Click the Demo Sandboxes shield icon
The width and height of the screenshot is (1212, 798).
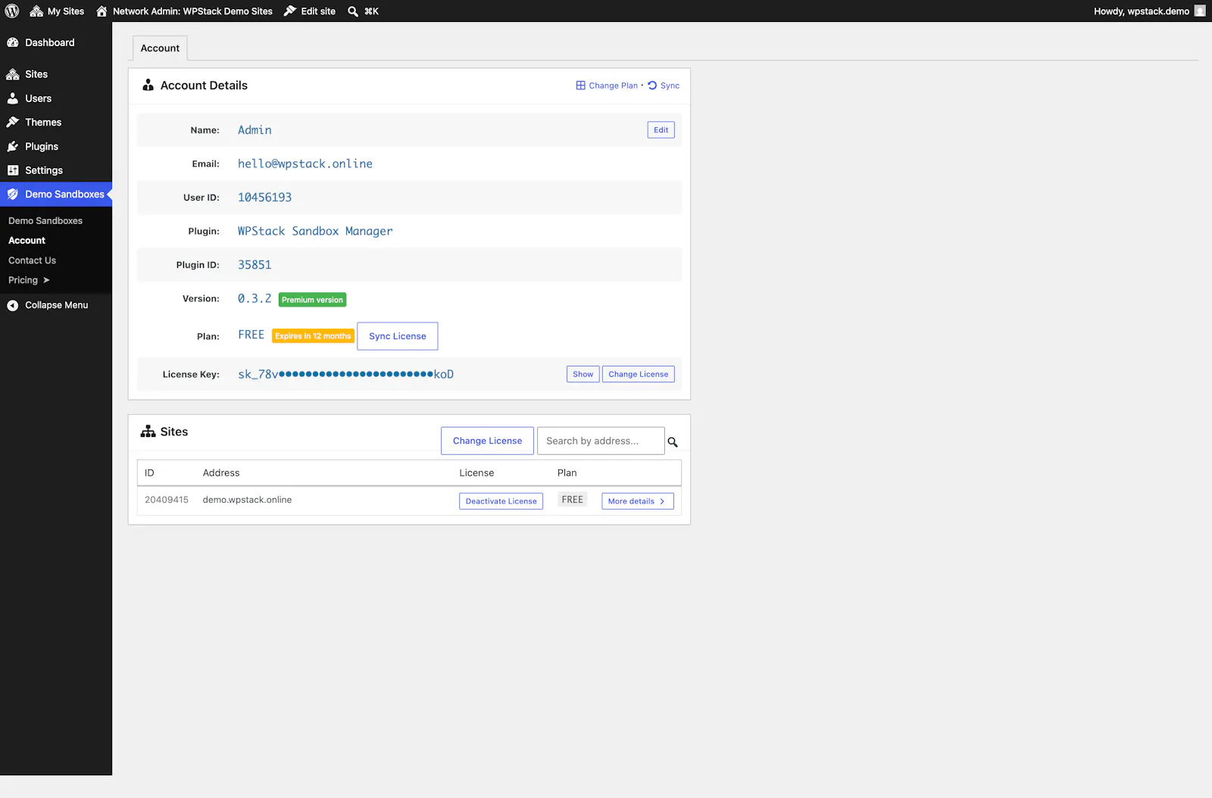13,194
